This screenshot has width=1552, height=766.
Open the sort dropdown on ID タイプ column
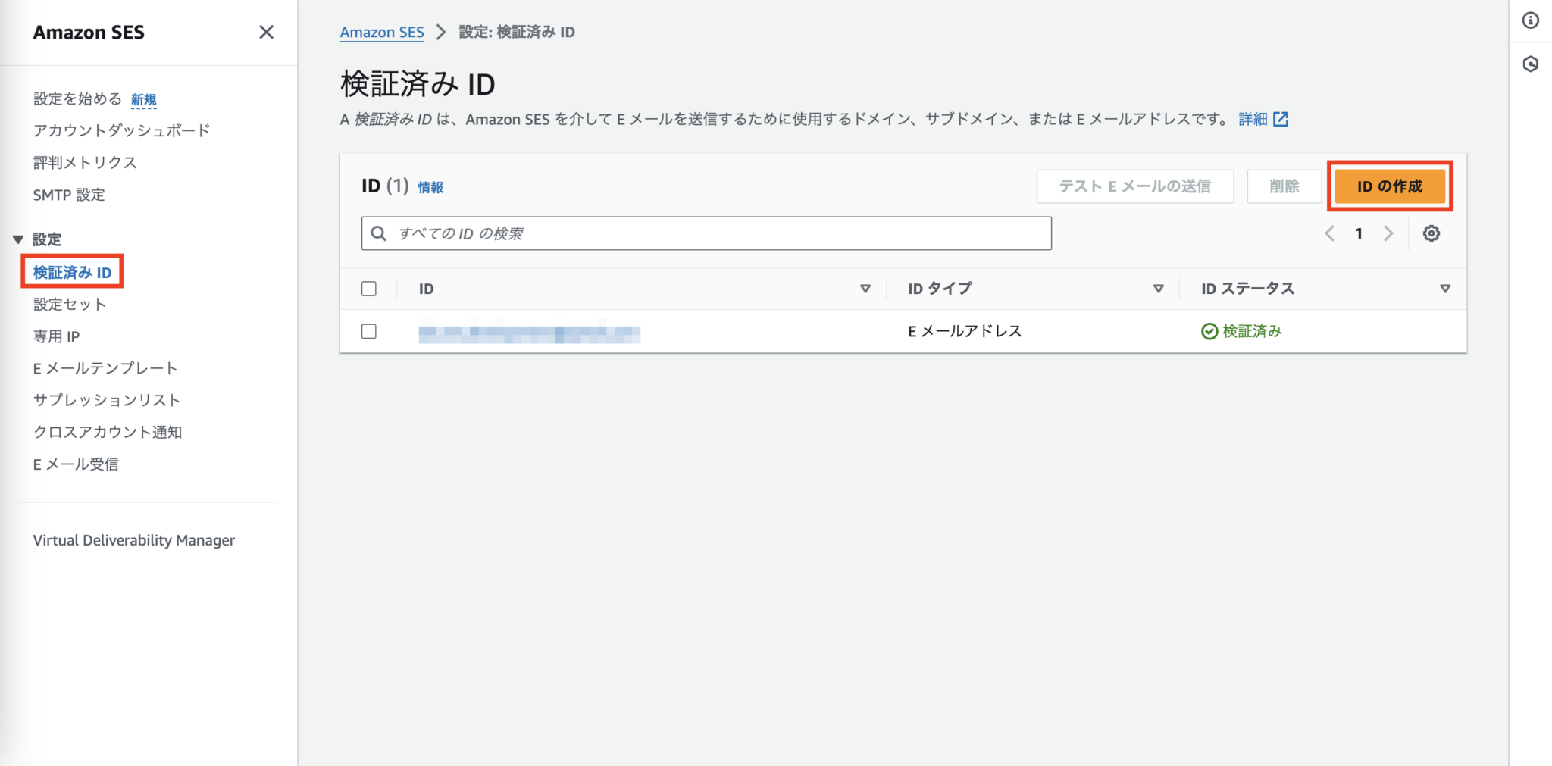pos(1159,288)
